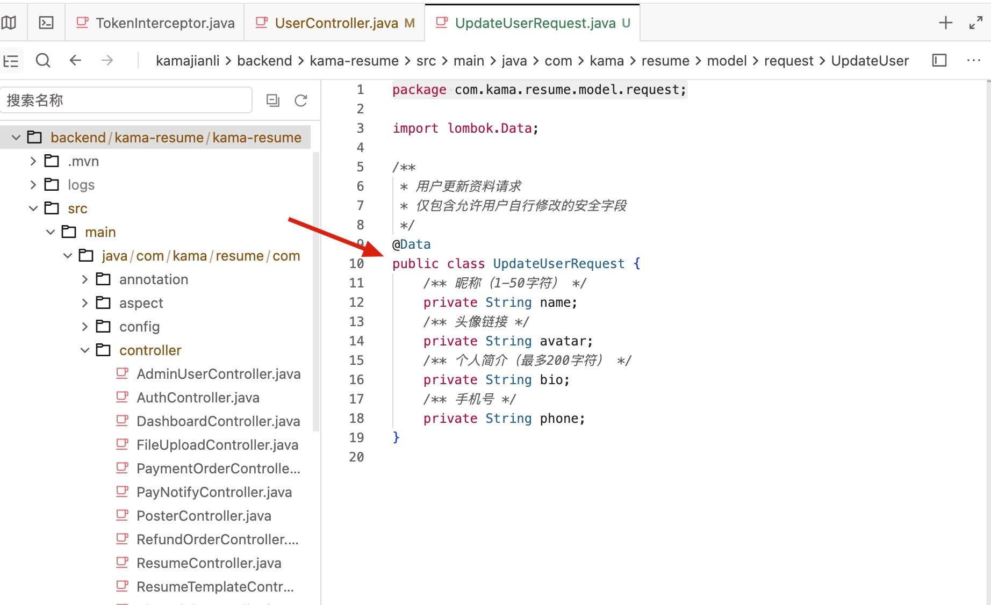Image resolution: width=991 pixels, height=605 pixels.
Task: Open the more options ellipsis menu
Action: (973, 61)
